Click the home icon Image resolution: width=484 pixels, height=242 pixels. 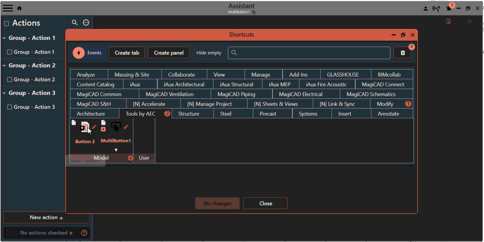tap(20, 8)
